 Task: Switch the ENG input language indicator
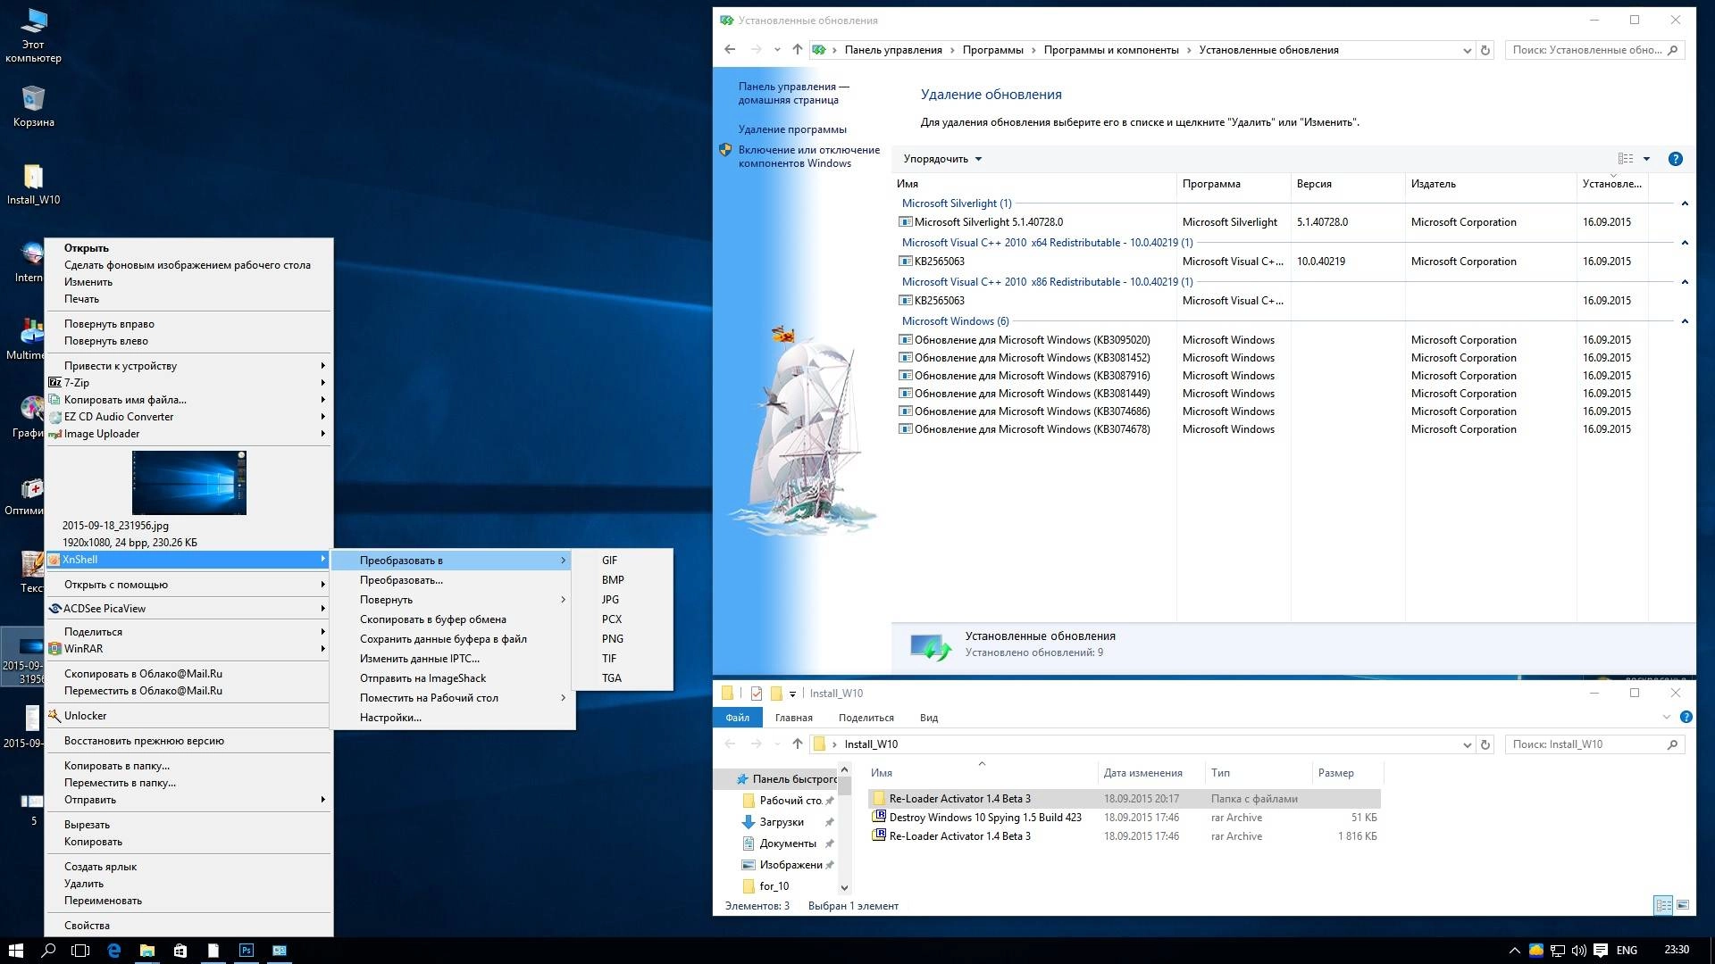point(1627,951)
